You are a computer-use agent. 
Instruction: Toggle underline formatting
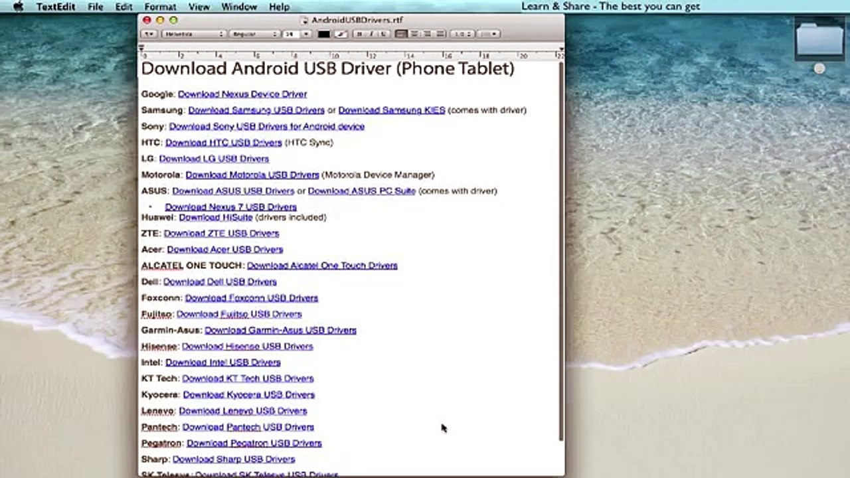click(383, 34)
